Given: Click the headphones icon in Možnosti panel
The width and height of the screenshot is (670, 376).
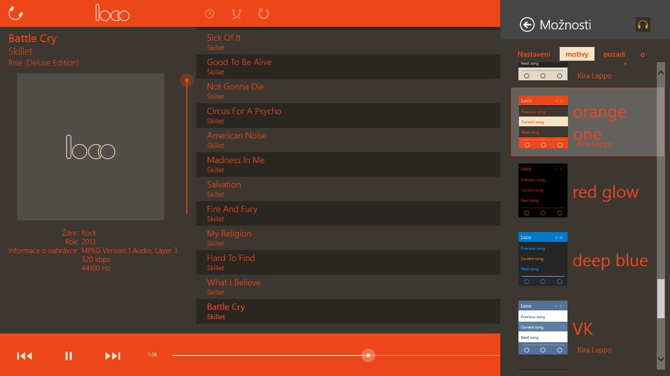Looking at the screenshot, I should point(643,24).
